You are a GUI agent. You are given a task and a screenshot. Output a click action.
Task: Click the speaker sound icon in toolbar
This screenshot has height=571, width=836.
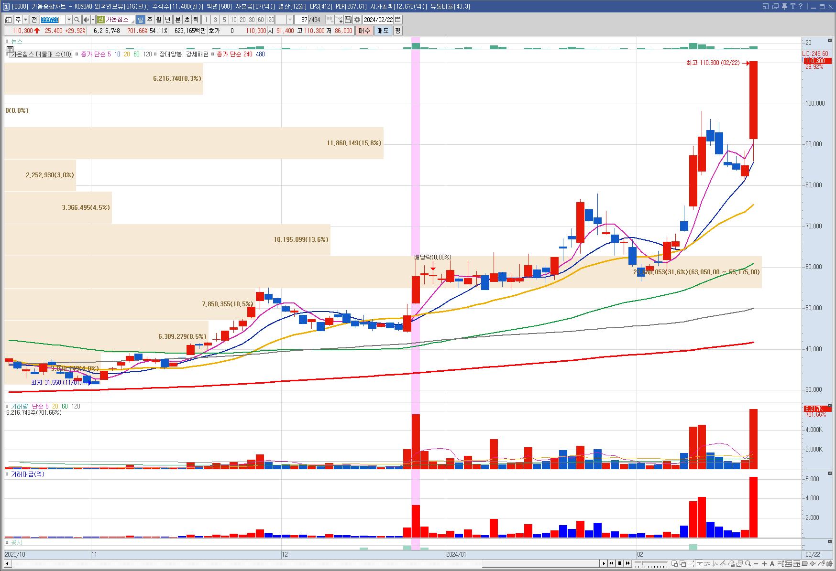point(86,20)
